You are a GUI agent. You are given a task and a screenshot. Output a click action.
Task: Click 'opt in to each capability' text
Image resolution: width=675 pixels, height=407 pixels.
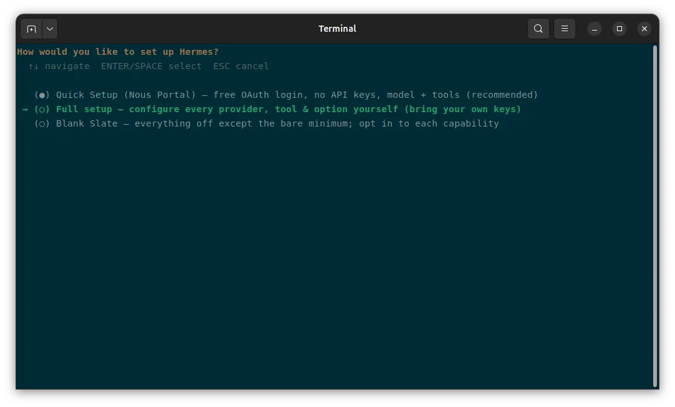(x=431, y=123)
